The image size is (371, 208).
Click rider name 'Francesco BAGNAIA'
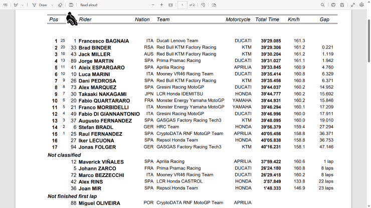[x=104, y=41]
